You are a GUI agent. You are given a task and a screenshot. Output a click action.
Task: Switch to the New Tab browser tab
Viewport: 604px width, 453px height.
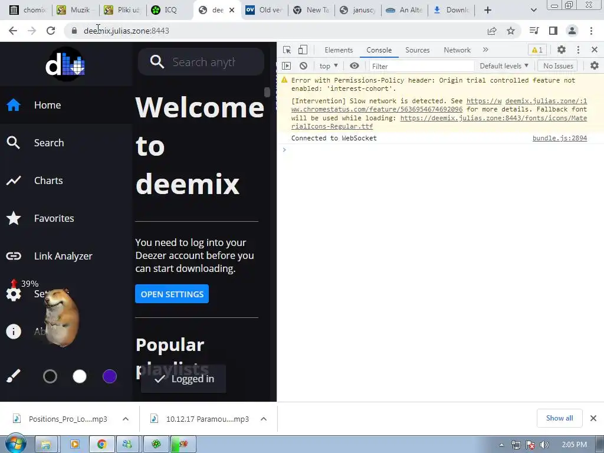pos(313,10)
